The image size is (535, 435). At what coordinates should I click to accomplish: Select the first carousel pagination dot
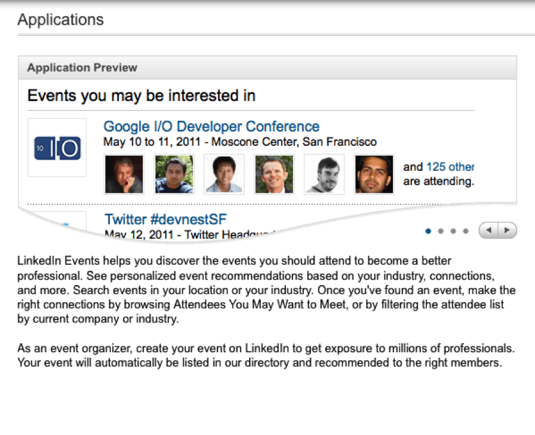[x=428, y=231]
